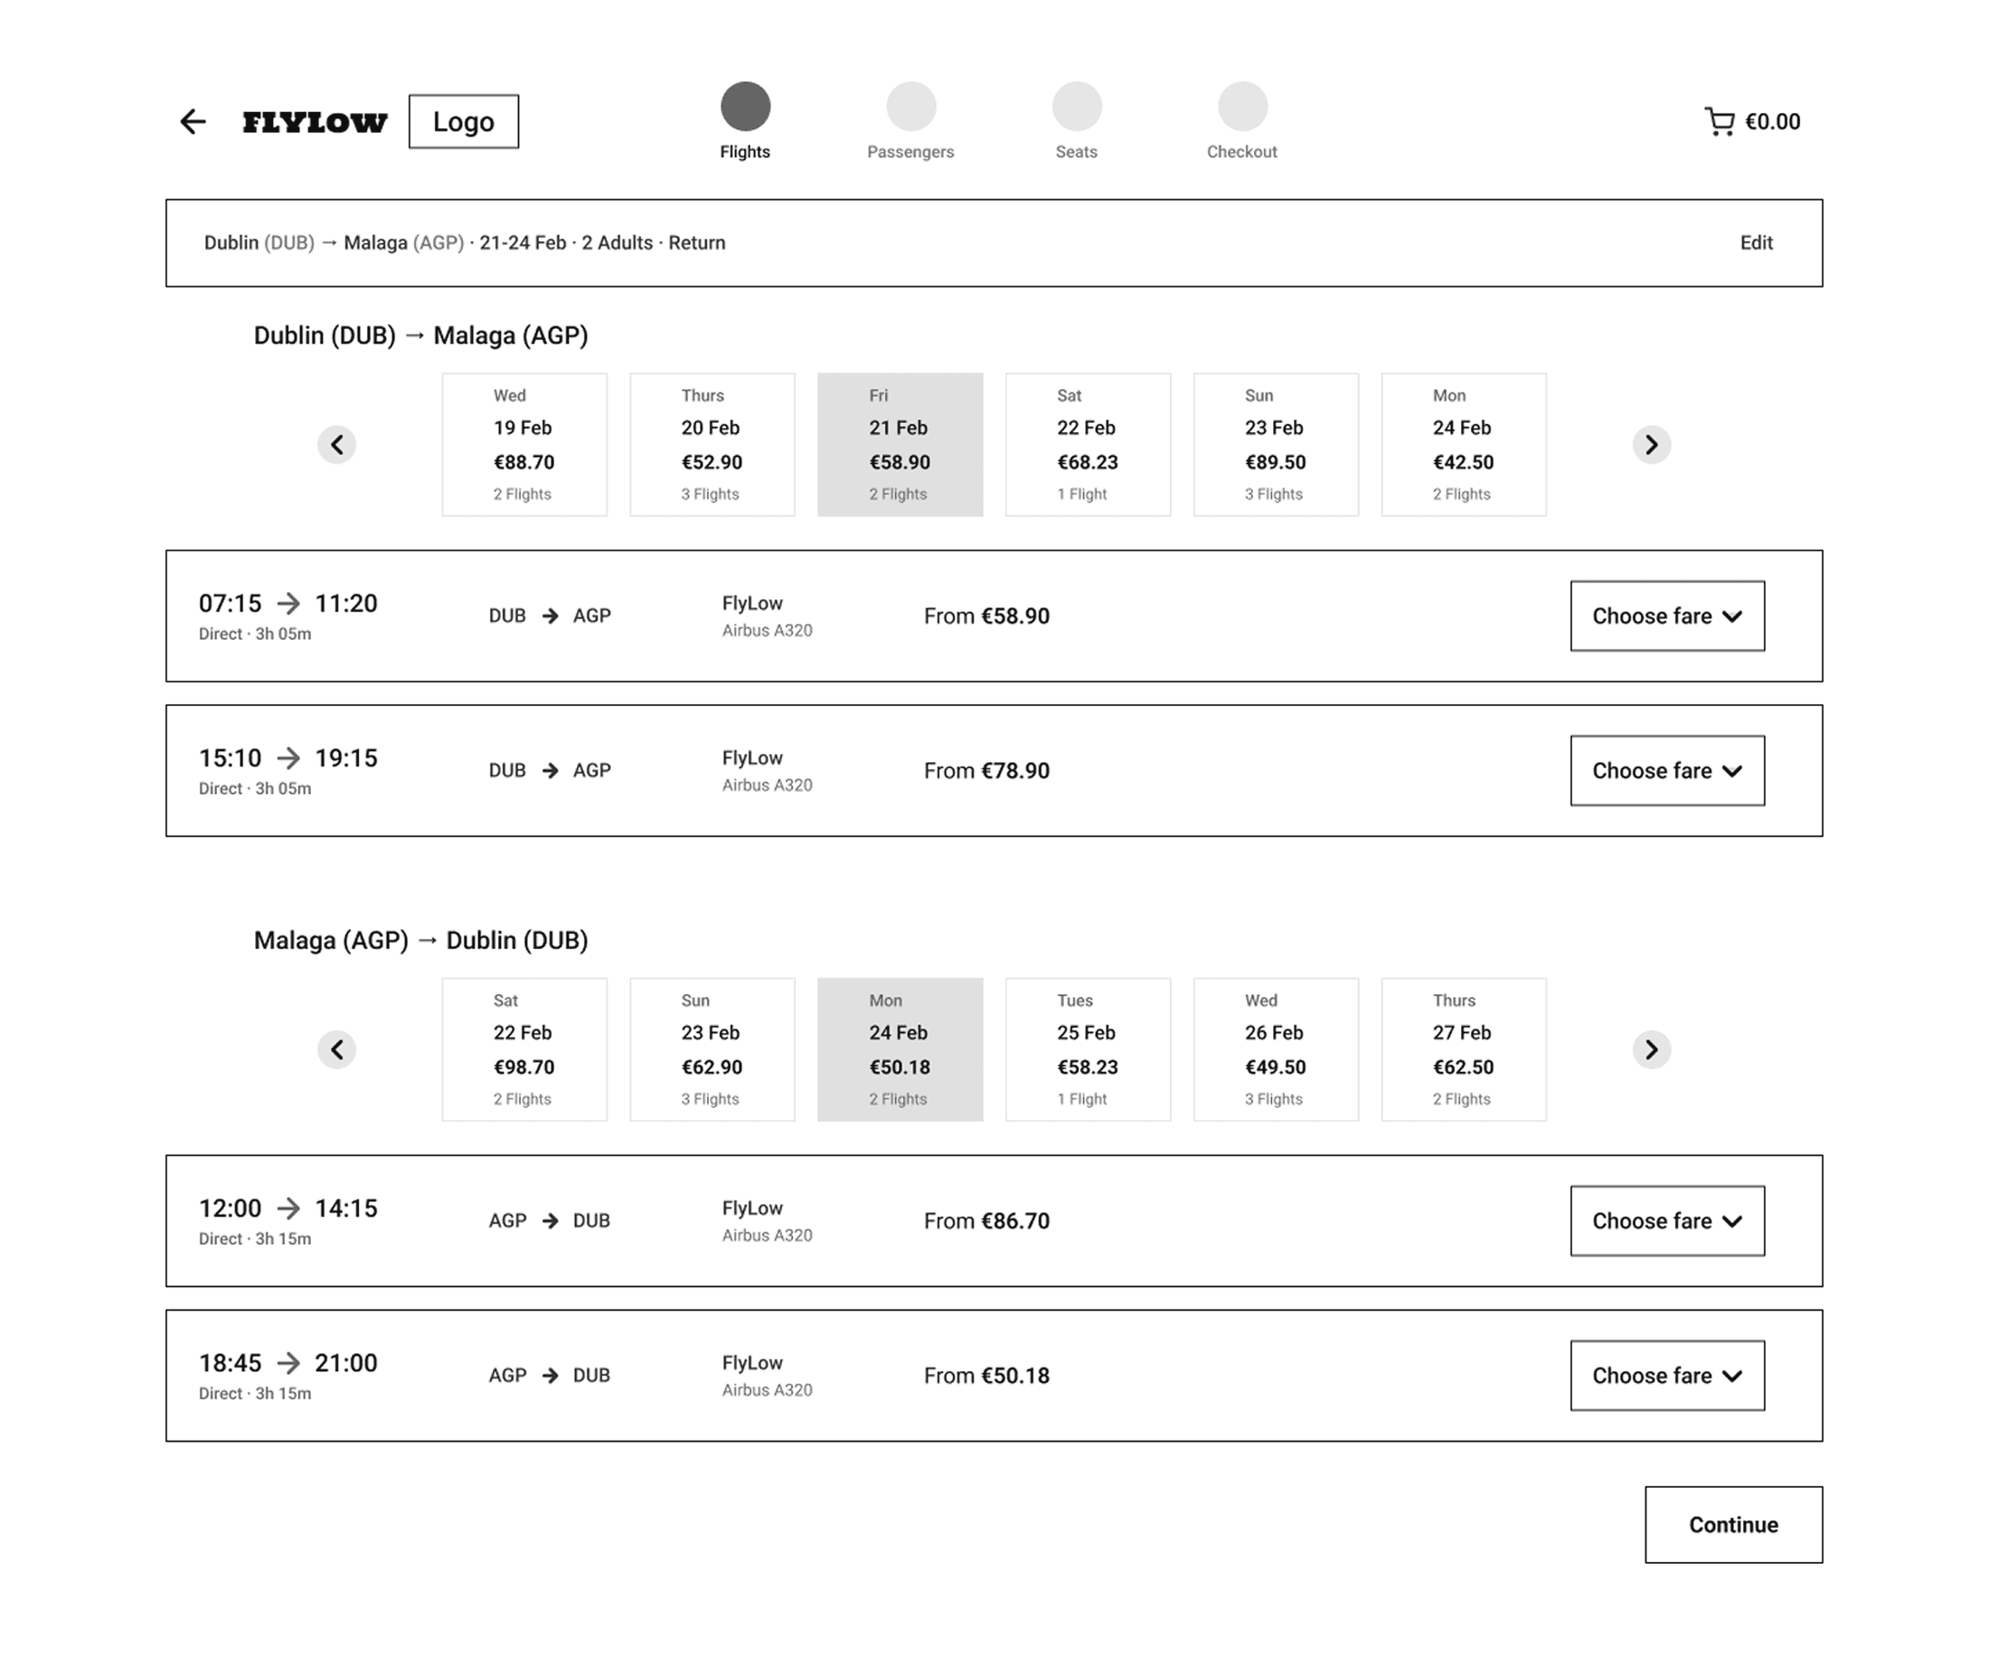Click the back arrow icon
Viewport: 1989px width, 1674px height.
193,121
